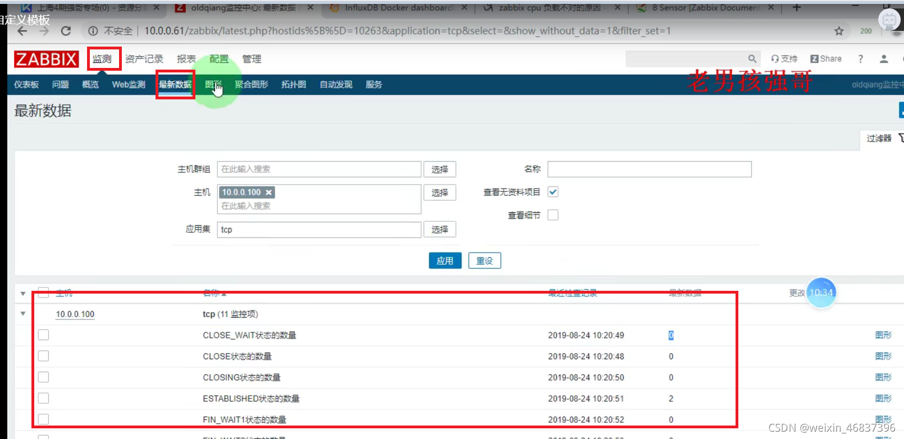Screen dimensions: 904x439
Task: Go to 自动发现 submenu
Action: click(336, 84)
